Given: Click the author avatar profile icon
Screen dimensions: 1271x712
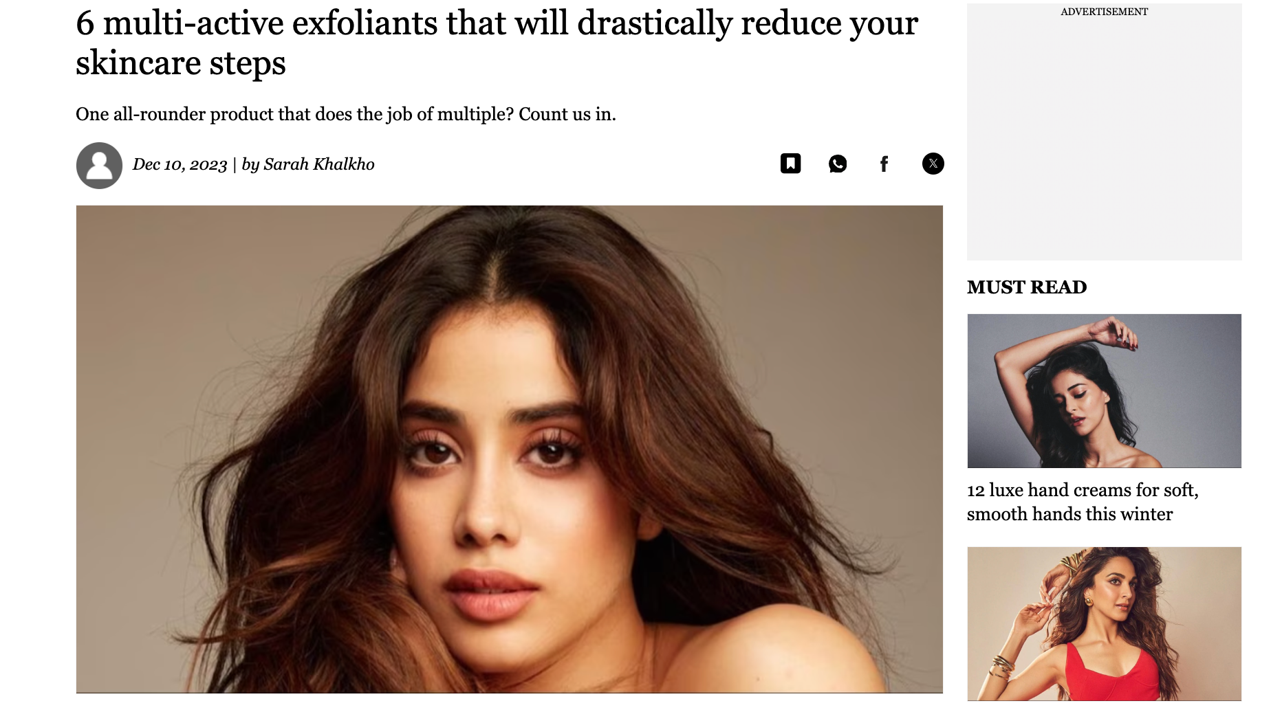Looking at the screenshot, I should 99,166.
